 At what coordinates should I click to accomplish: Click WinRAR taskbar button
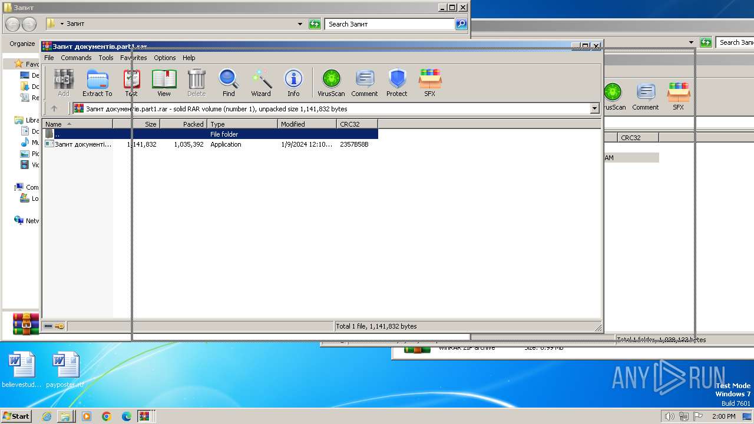point(144,416)
